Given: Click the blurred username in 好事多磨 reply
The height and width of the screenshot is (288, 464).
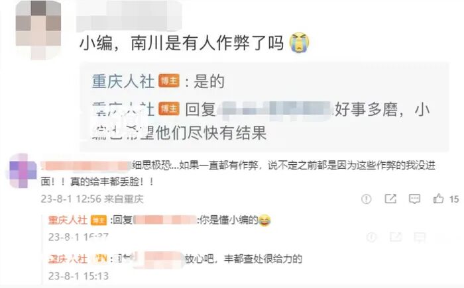Looking at the screenshot, I should point(274,110).
